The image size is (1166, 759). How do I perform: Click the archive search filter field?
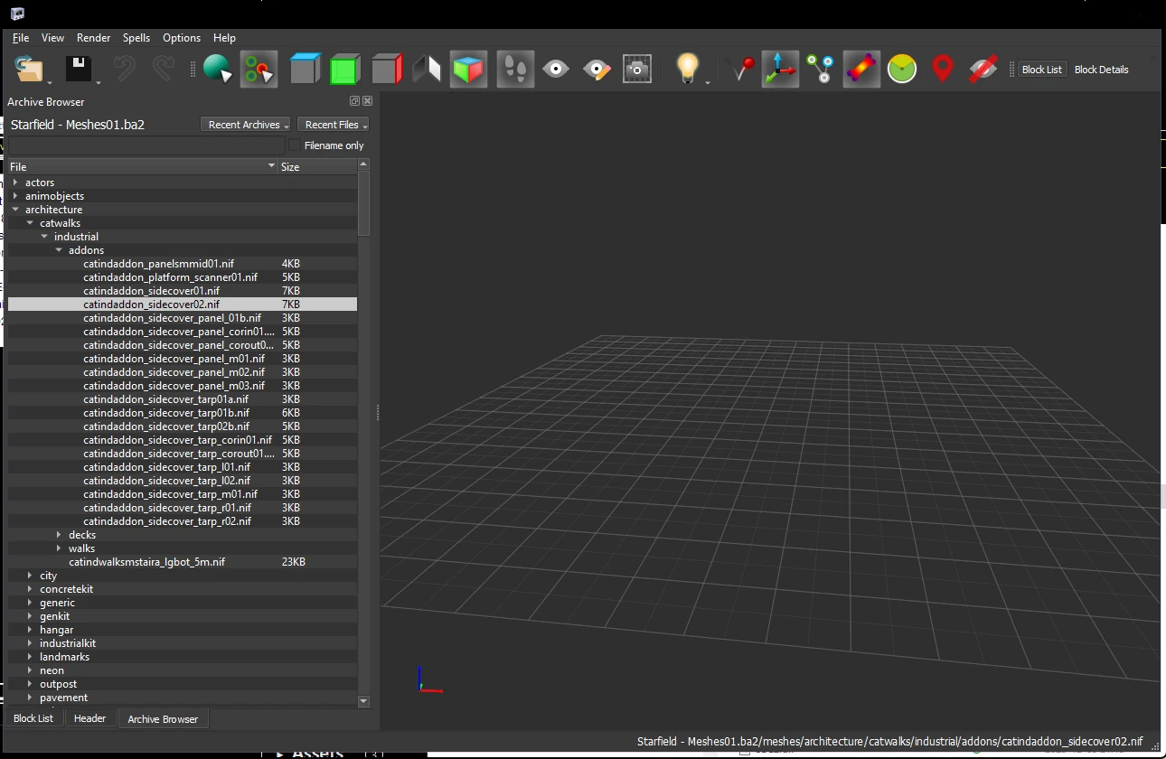[146, 145]
